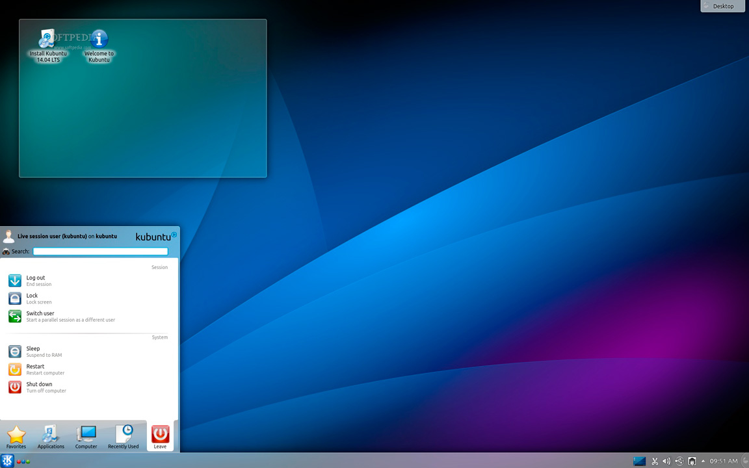Focus the launcher Search field
Image resolution: width=749 pixels, height=468 pixels.
pos(100,252)
